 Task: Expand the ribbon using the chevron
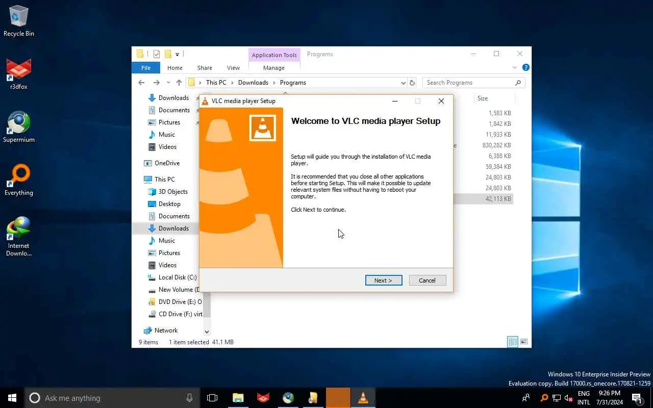click(x=515, y=67)
